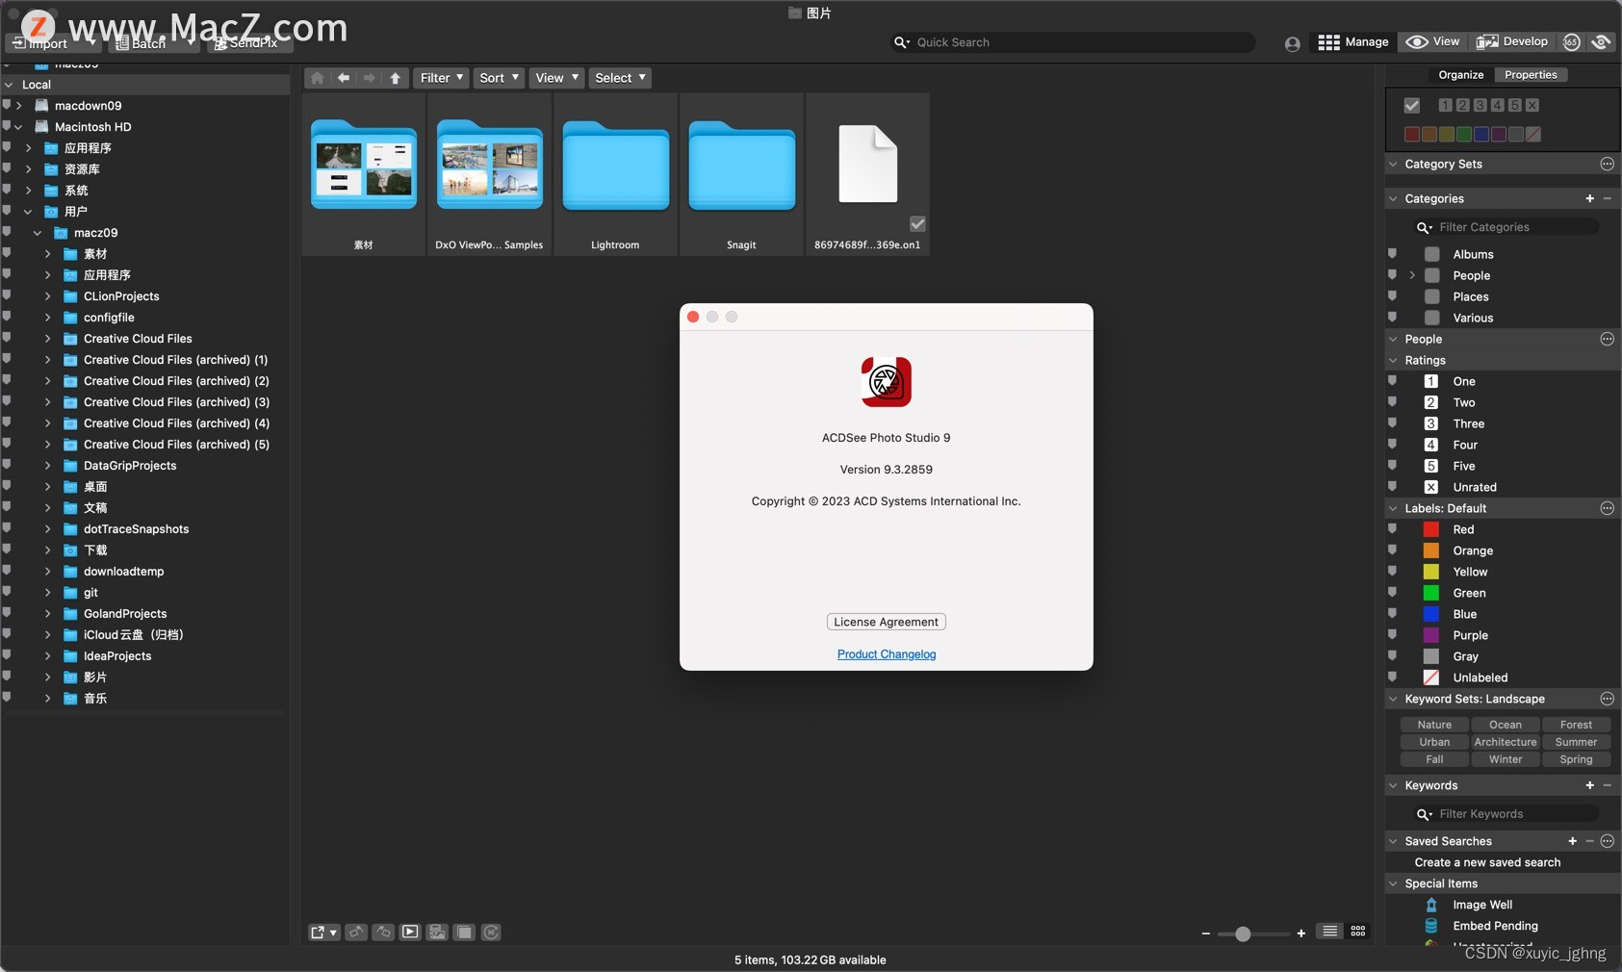Navigate forward with right arrow

pyautogui.click(x=370, y=78)
